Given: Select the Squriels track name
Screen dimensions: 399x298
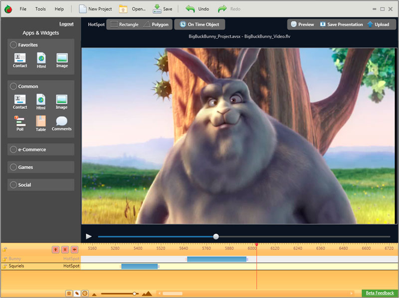Looking at the screenshot, I should click(x=16, y=266).
